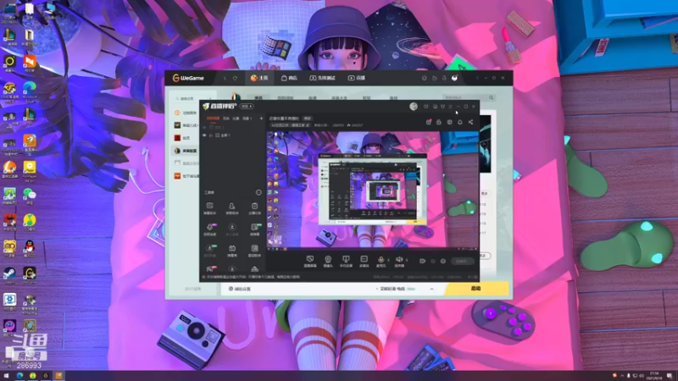Open the 直播 tab in WeGame
This screenshot has height=381, width=678.
point(357,78)
